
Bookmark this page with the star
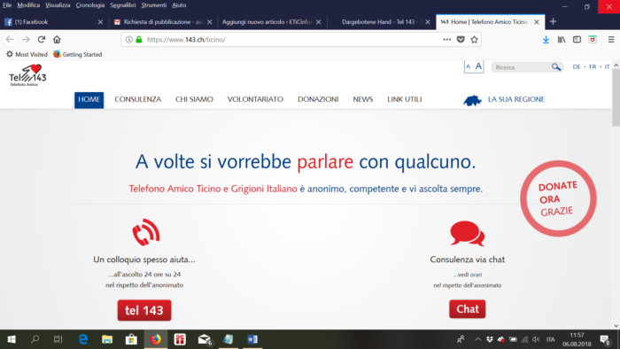tap(474, 40)
